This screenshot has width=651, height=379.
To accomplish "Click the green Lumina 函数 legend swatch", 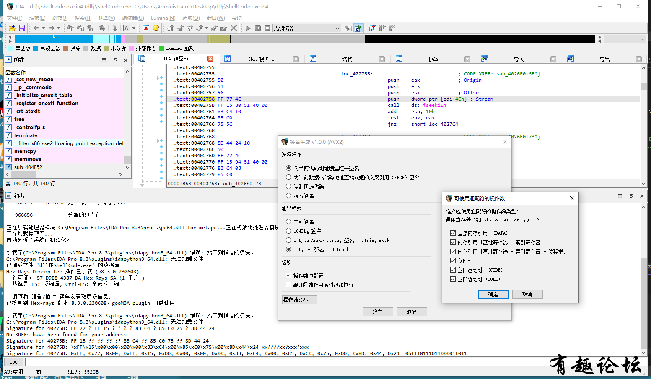I will pos(162,48).
